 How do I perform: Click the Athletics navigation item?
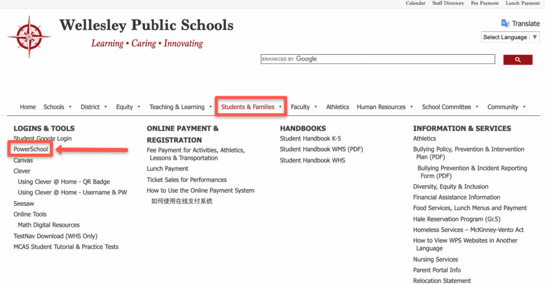click(x=337, y=107)
